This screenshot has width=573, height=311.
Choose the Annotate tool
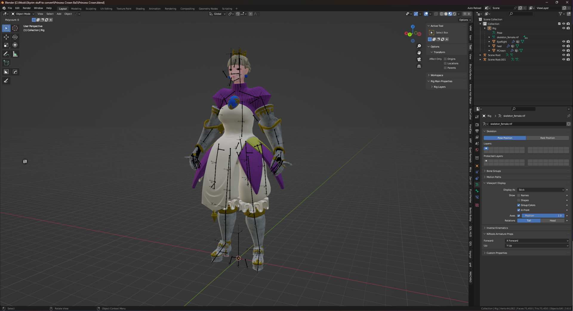click(6, 54)
